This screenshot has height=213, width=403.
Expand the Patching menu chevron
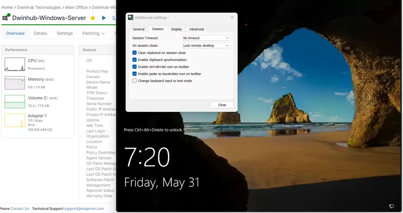point(103,33)
